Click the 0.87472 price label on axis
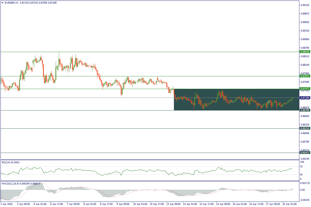The width and height of the screenshot is (311, 207). [305, 89]
